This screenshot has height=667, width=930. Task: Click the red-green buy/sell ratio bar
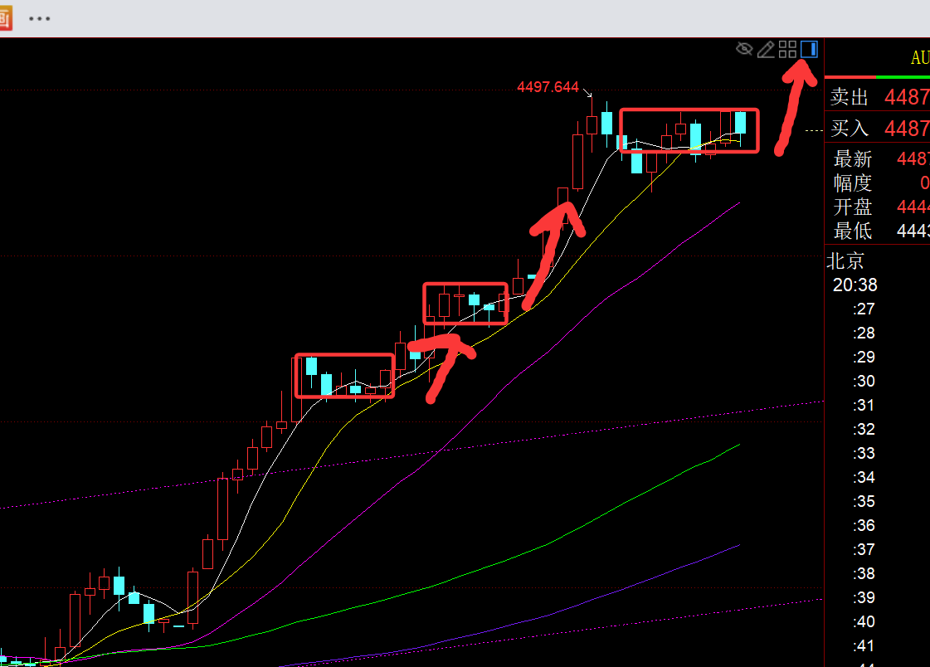click(877, 77)
